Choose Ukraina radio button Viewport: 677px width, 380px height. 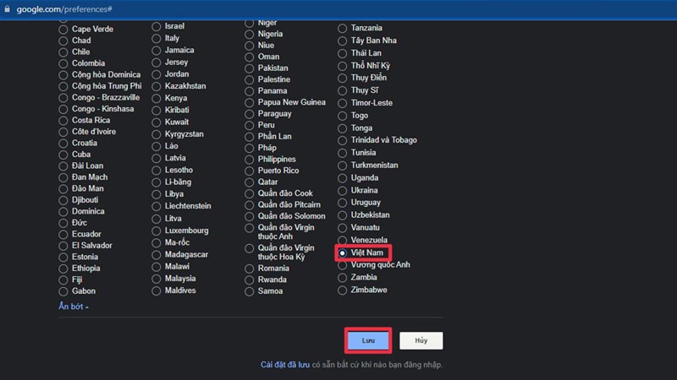tap(343, 191)
